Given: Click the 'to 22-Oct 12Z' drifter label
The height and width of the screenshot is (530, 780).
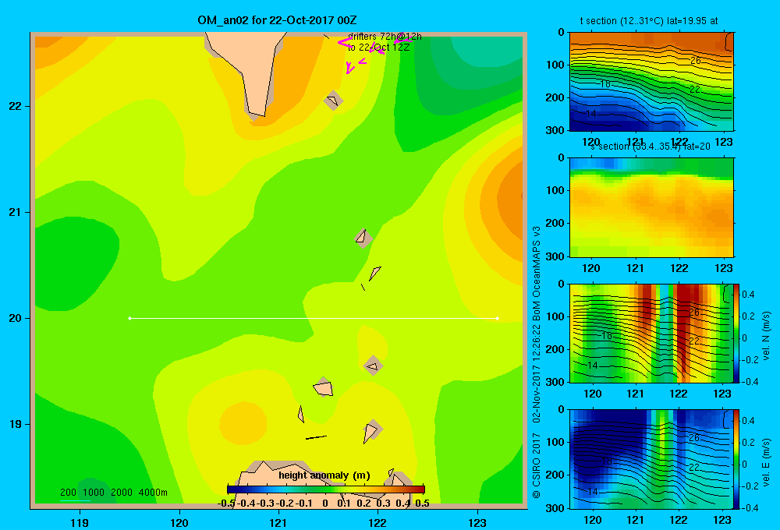Looking at the screenshot, I should [378, 48].
